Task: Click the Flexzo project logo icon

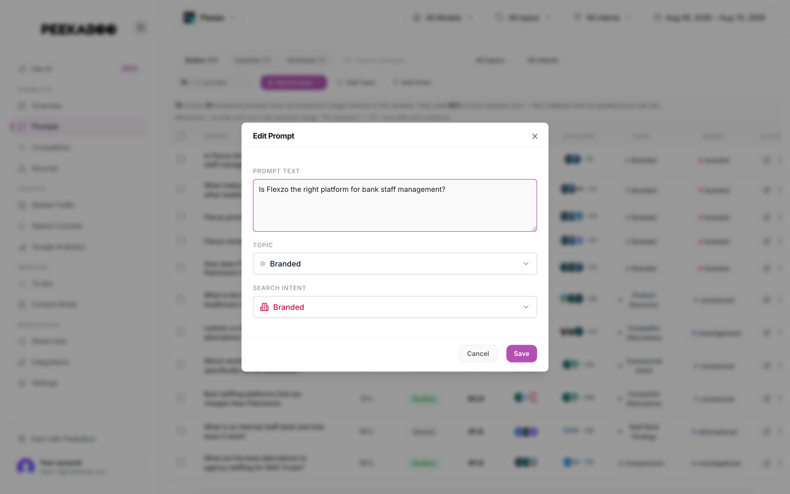Action: pos(189,17)
